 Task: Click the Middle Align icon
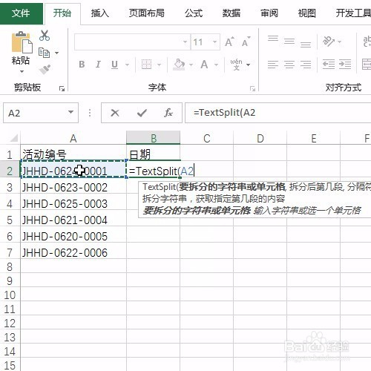(x=289, y=41)
